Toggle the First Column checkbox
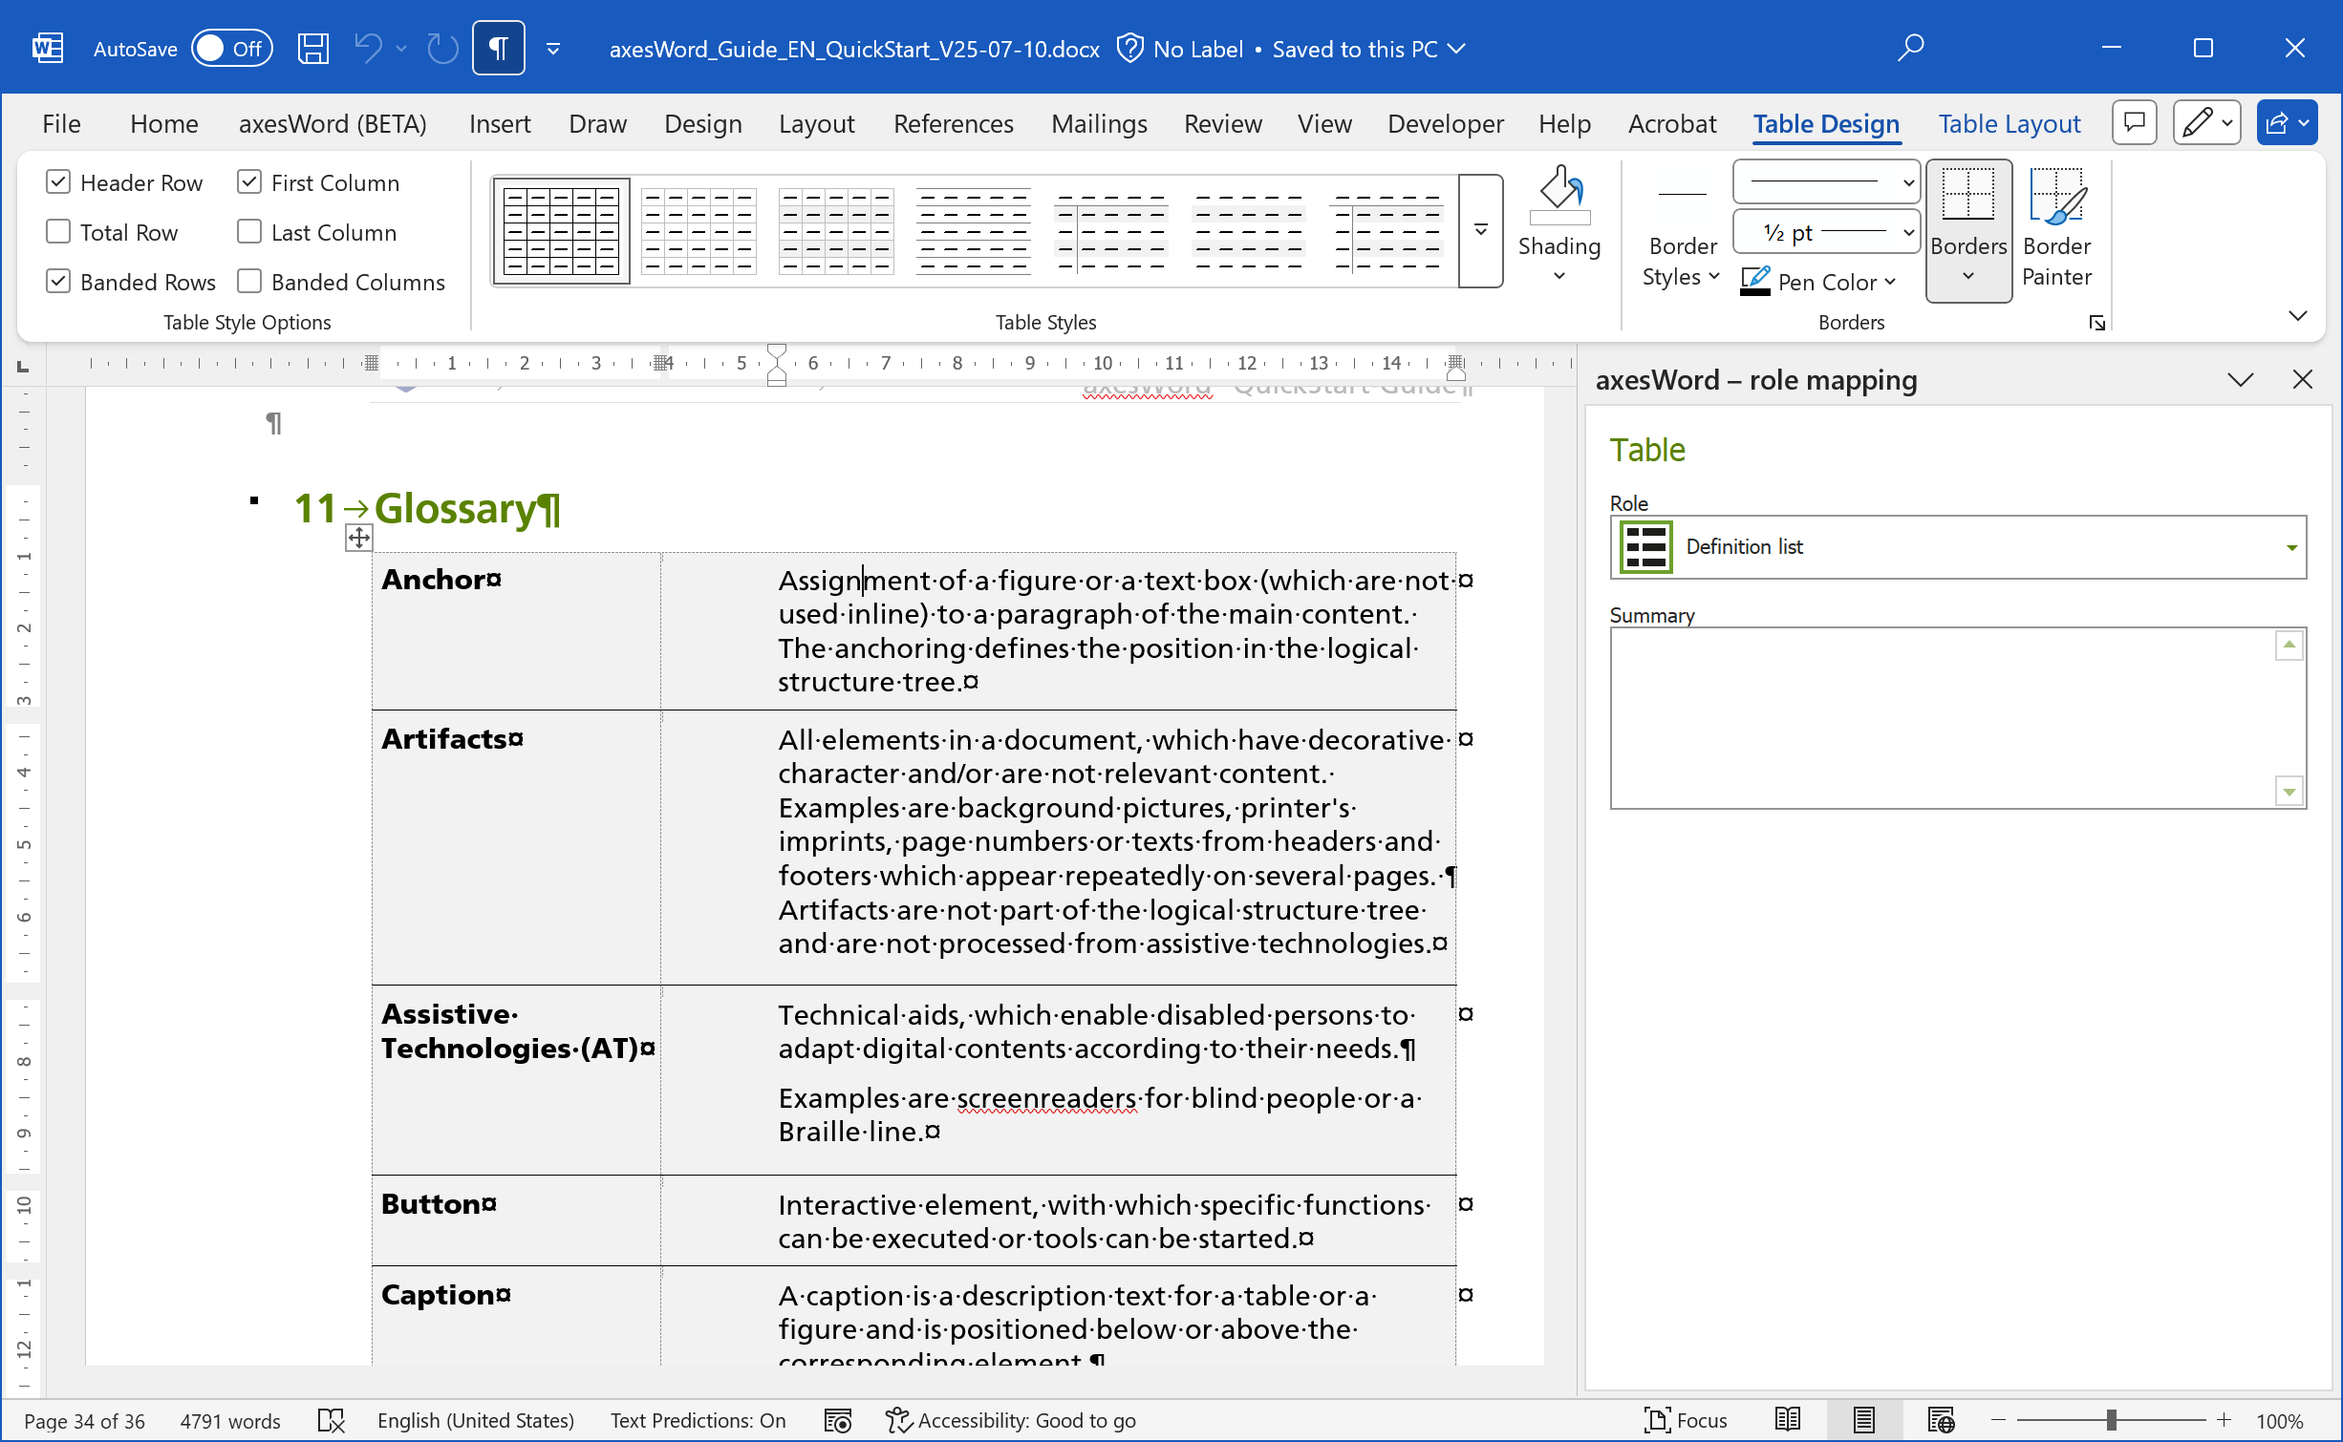The width and height of the screenshot is (2343, 1442). (249, 181)
